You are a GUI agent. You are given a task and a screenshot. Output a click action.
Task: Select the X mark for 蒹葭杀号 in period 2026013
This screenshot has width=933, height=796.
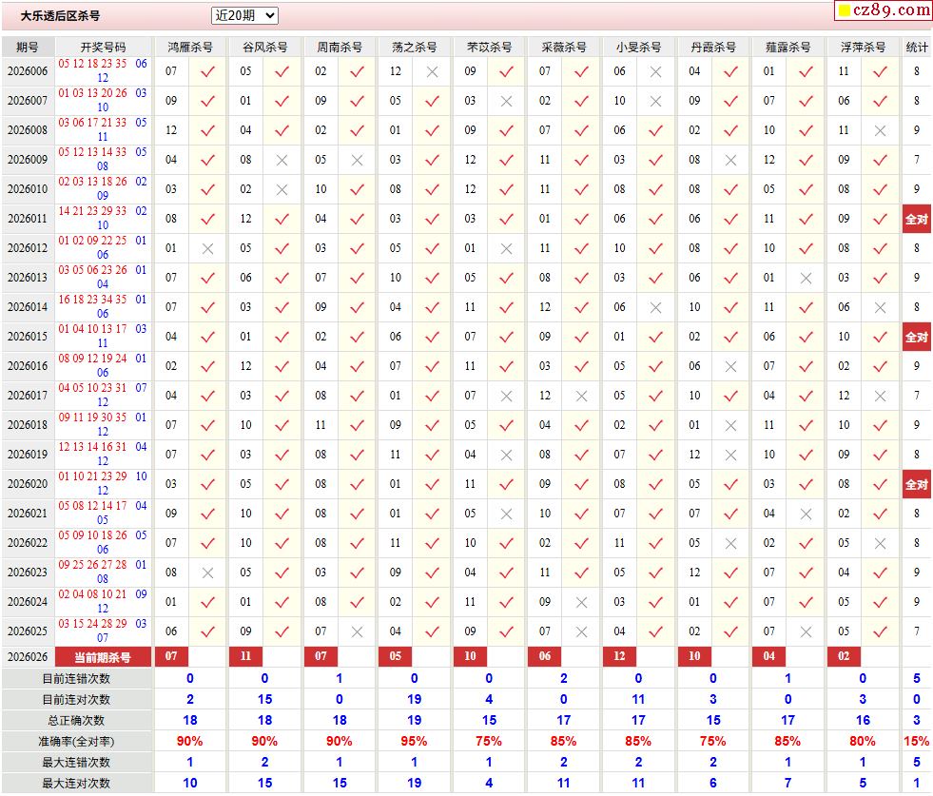click(806, 278)
